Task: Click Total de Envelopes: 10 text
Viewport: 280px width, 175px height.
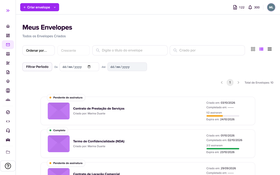Action: (x=259, y=83)
